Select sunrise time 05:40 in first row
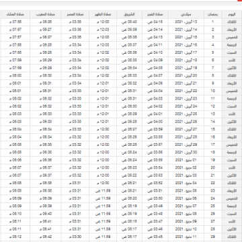This screenshot has width=242, height=242. click(129, 22)
